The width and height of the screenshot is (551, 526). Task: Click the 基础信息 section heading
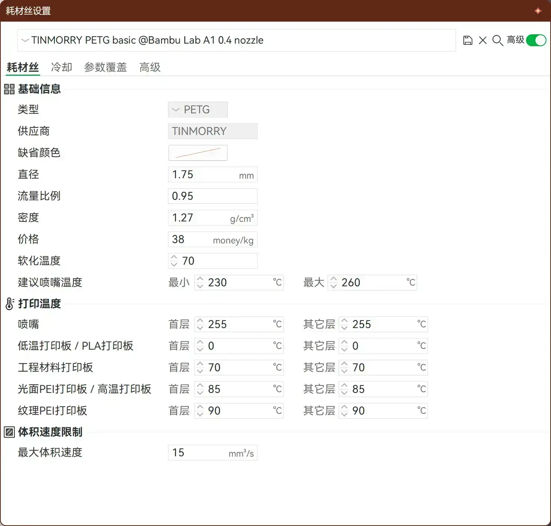click(x=40, y=89)
